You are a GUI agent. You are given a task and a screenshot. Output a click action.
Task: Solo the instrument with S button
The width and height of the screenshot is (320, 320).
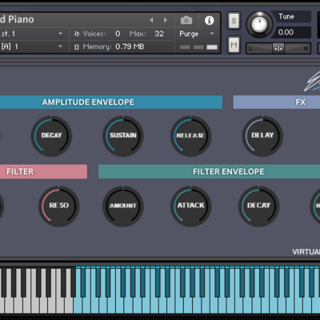[x=234, y=21]
